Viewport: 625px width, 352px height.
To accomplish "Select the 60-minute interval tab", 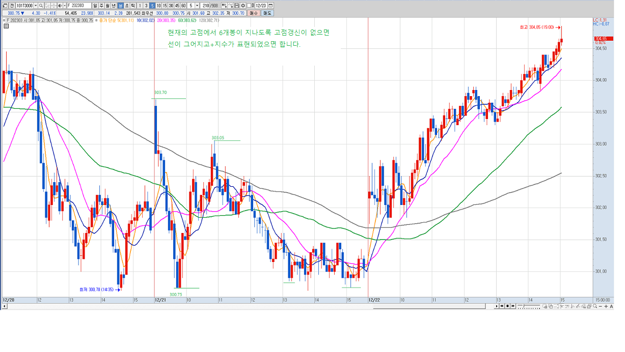I will [x=183, y=6].
